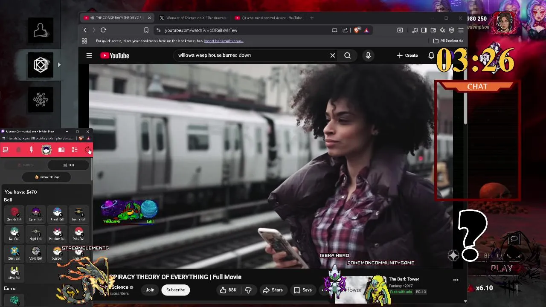Click the video player to pause
546x307 pixels.
(270, 166)
